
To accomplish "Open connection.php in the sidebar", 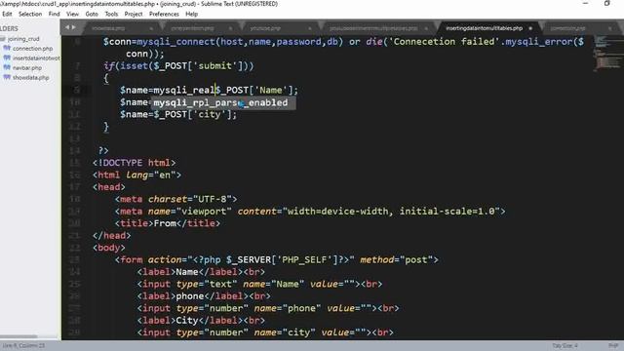I will [32, 49].
